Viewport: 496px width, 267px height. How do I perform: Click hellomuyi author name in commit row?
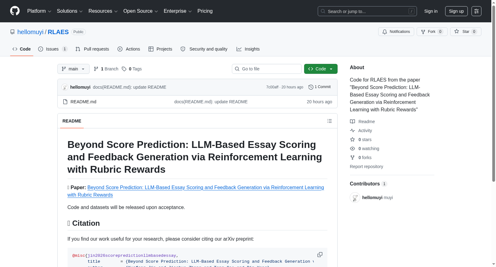tap(80, 87)
